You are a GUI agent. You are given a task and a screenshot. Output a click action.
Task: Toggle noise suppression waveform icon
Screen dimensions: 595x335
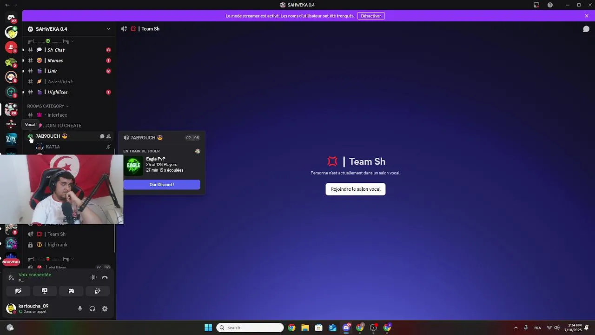coord(93,277)
